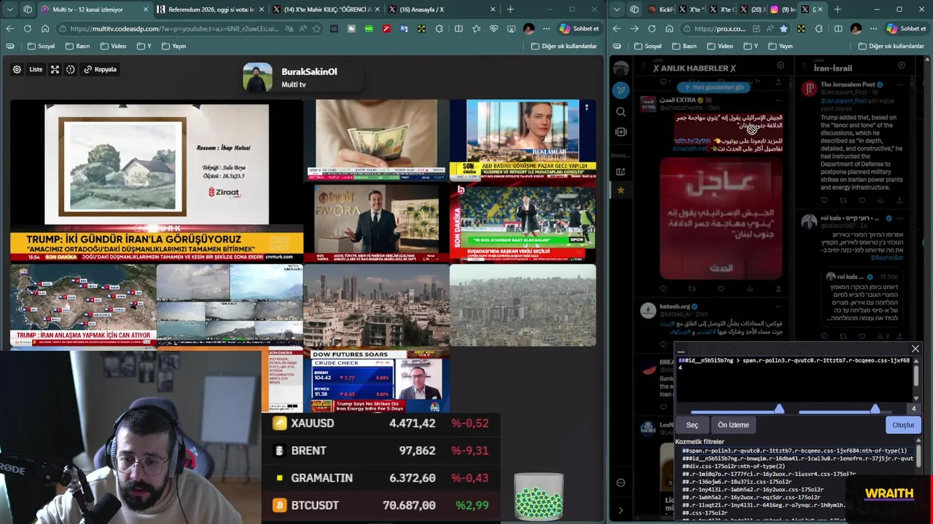Go forward in right browser window
933x524 pixels.
click(634, 28)
